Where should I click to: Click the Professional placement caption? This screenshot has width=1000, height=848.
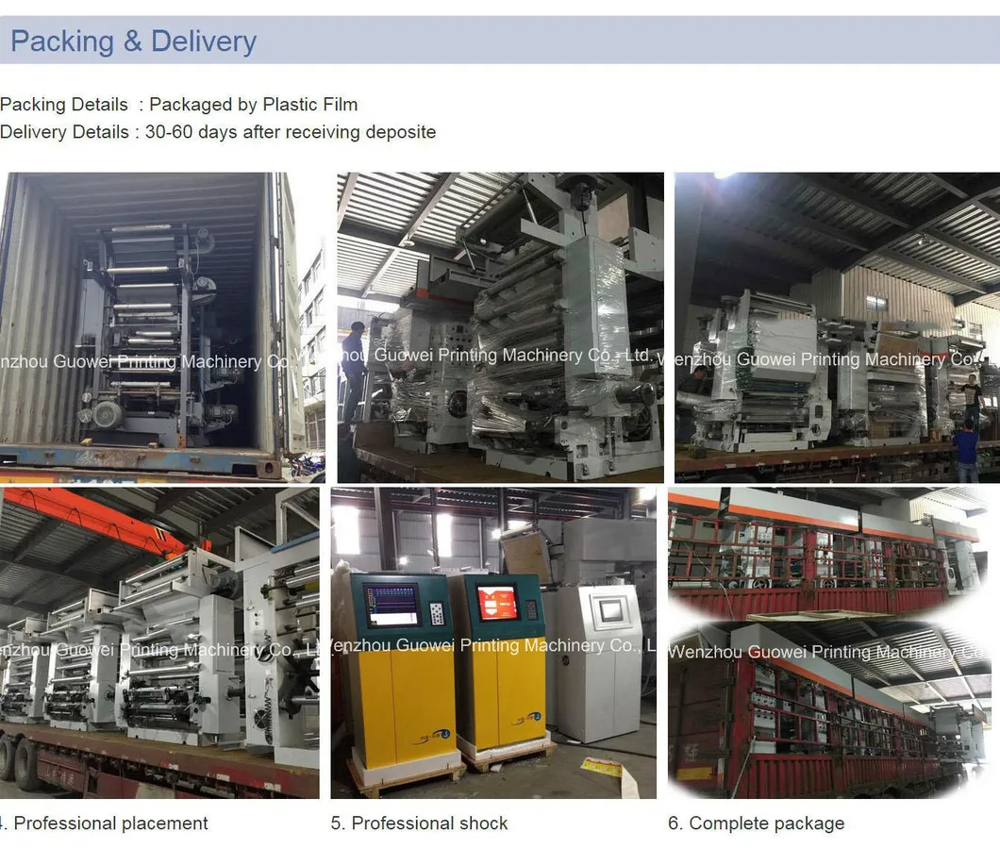tap(104, 823)
